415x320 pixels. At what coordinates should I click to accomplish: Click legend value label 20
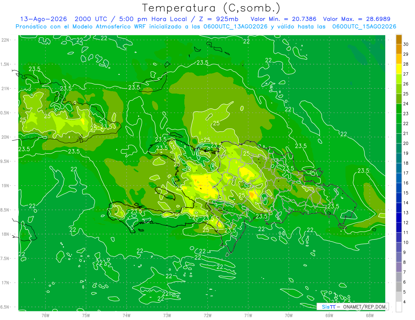pyautogui.click(x=406, y=143)
